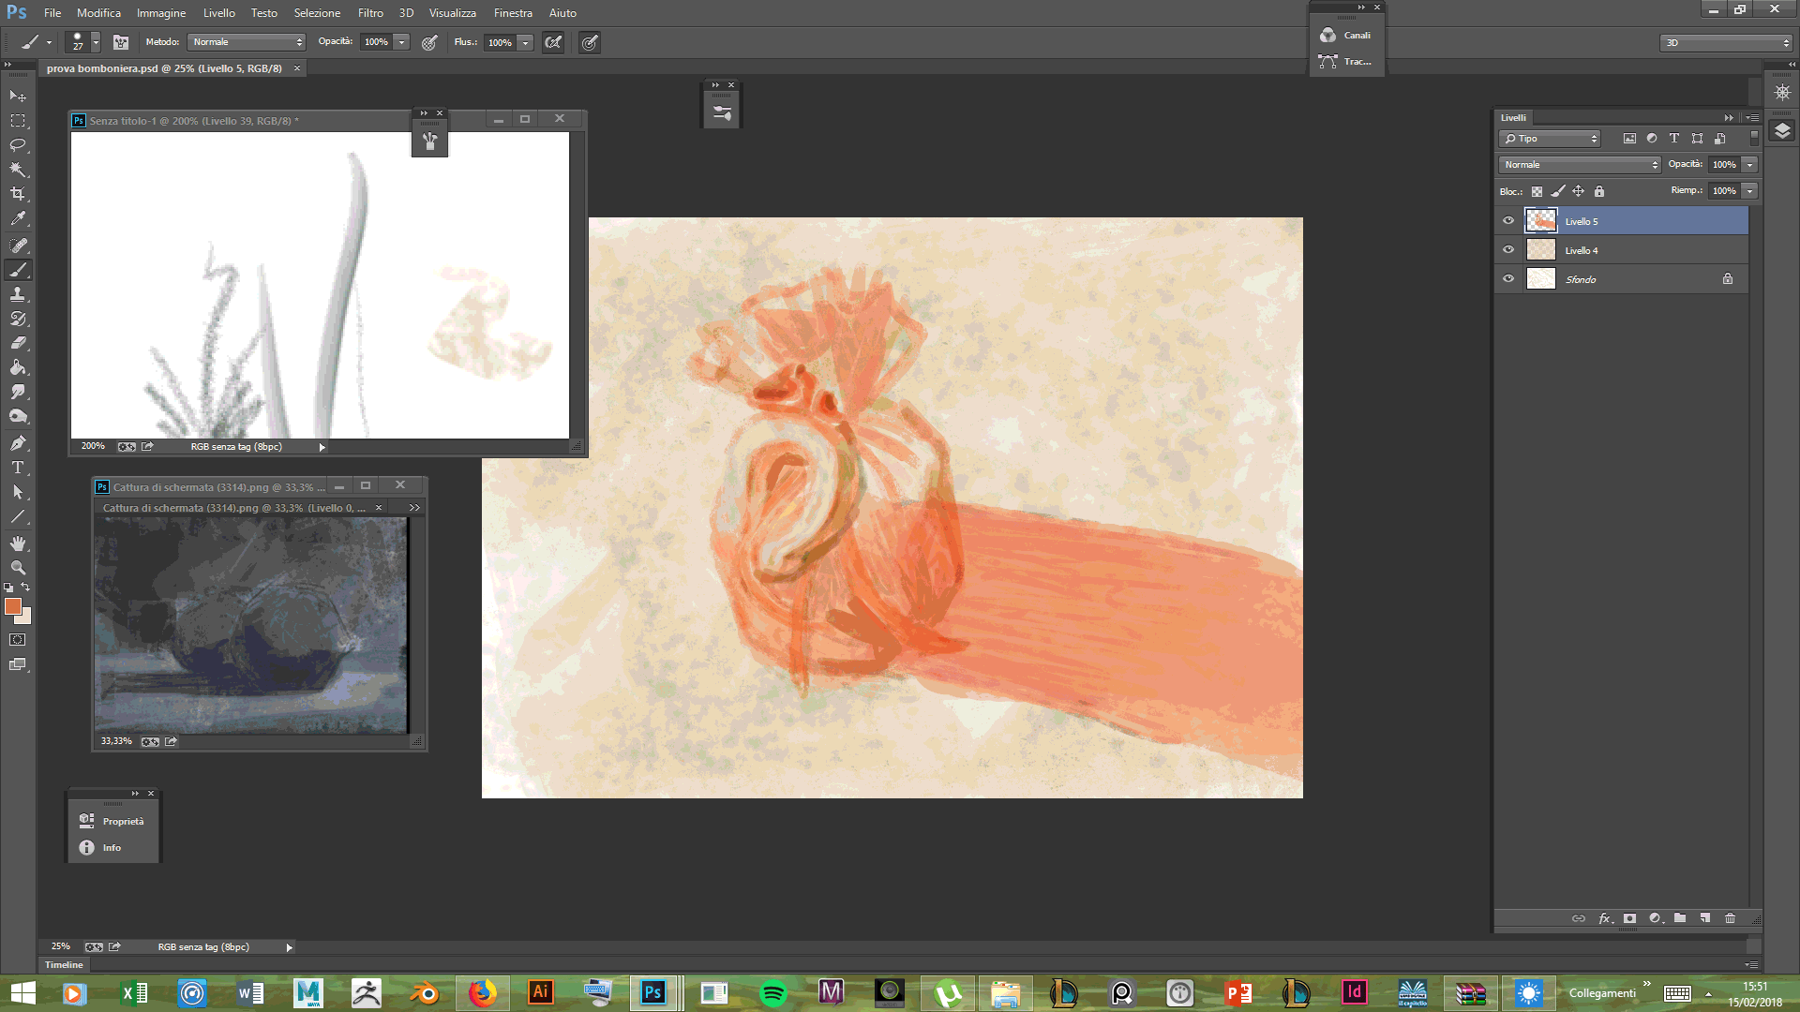Toggle airbrush mode in options bar
This screenshot has height=1012, width=1800.
[553, 42]
